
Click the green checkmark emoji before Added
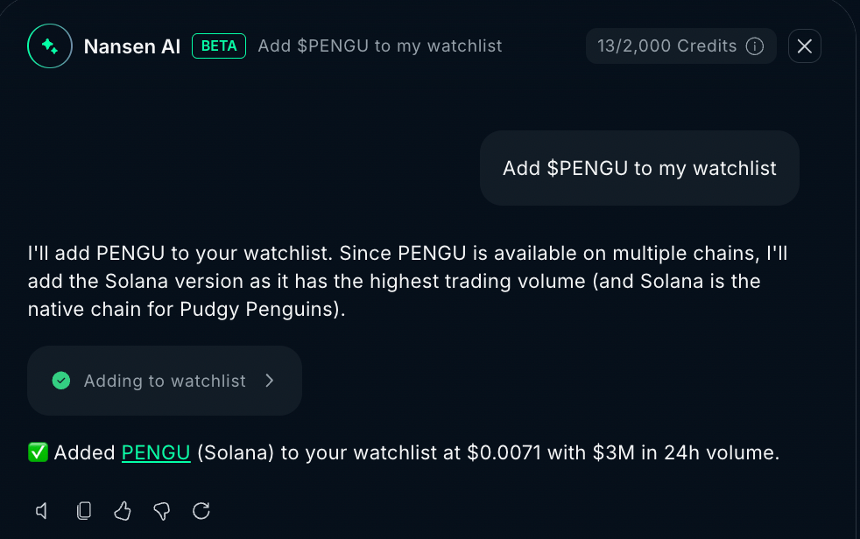[38, 453]
